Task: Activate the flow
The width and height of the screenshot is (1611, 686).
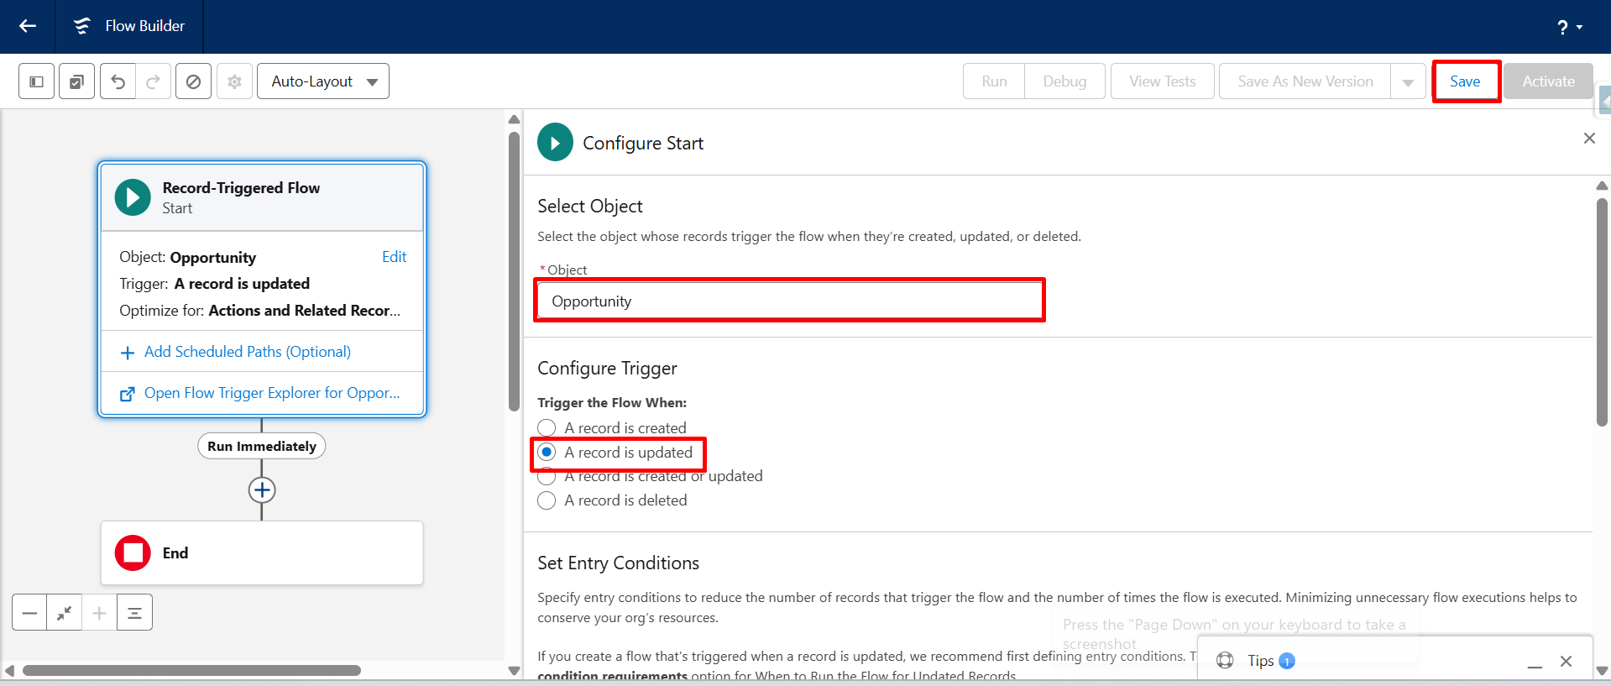Action: point(1548,81)
